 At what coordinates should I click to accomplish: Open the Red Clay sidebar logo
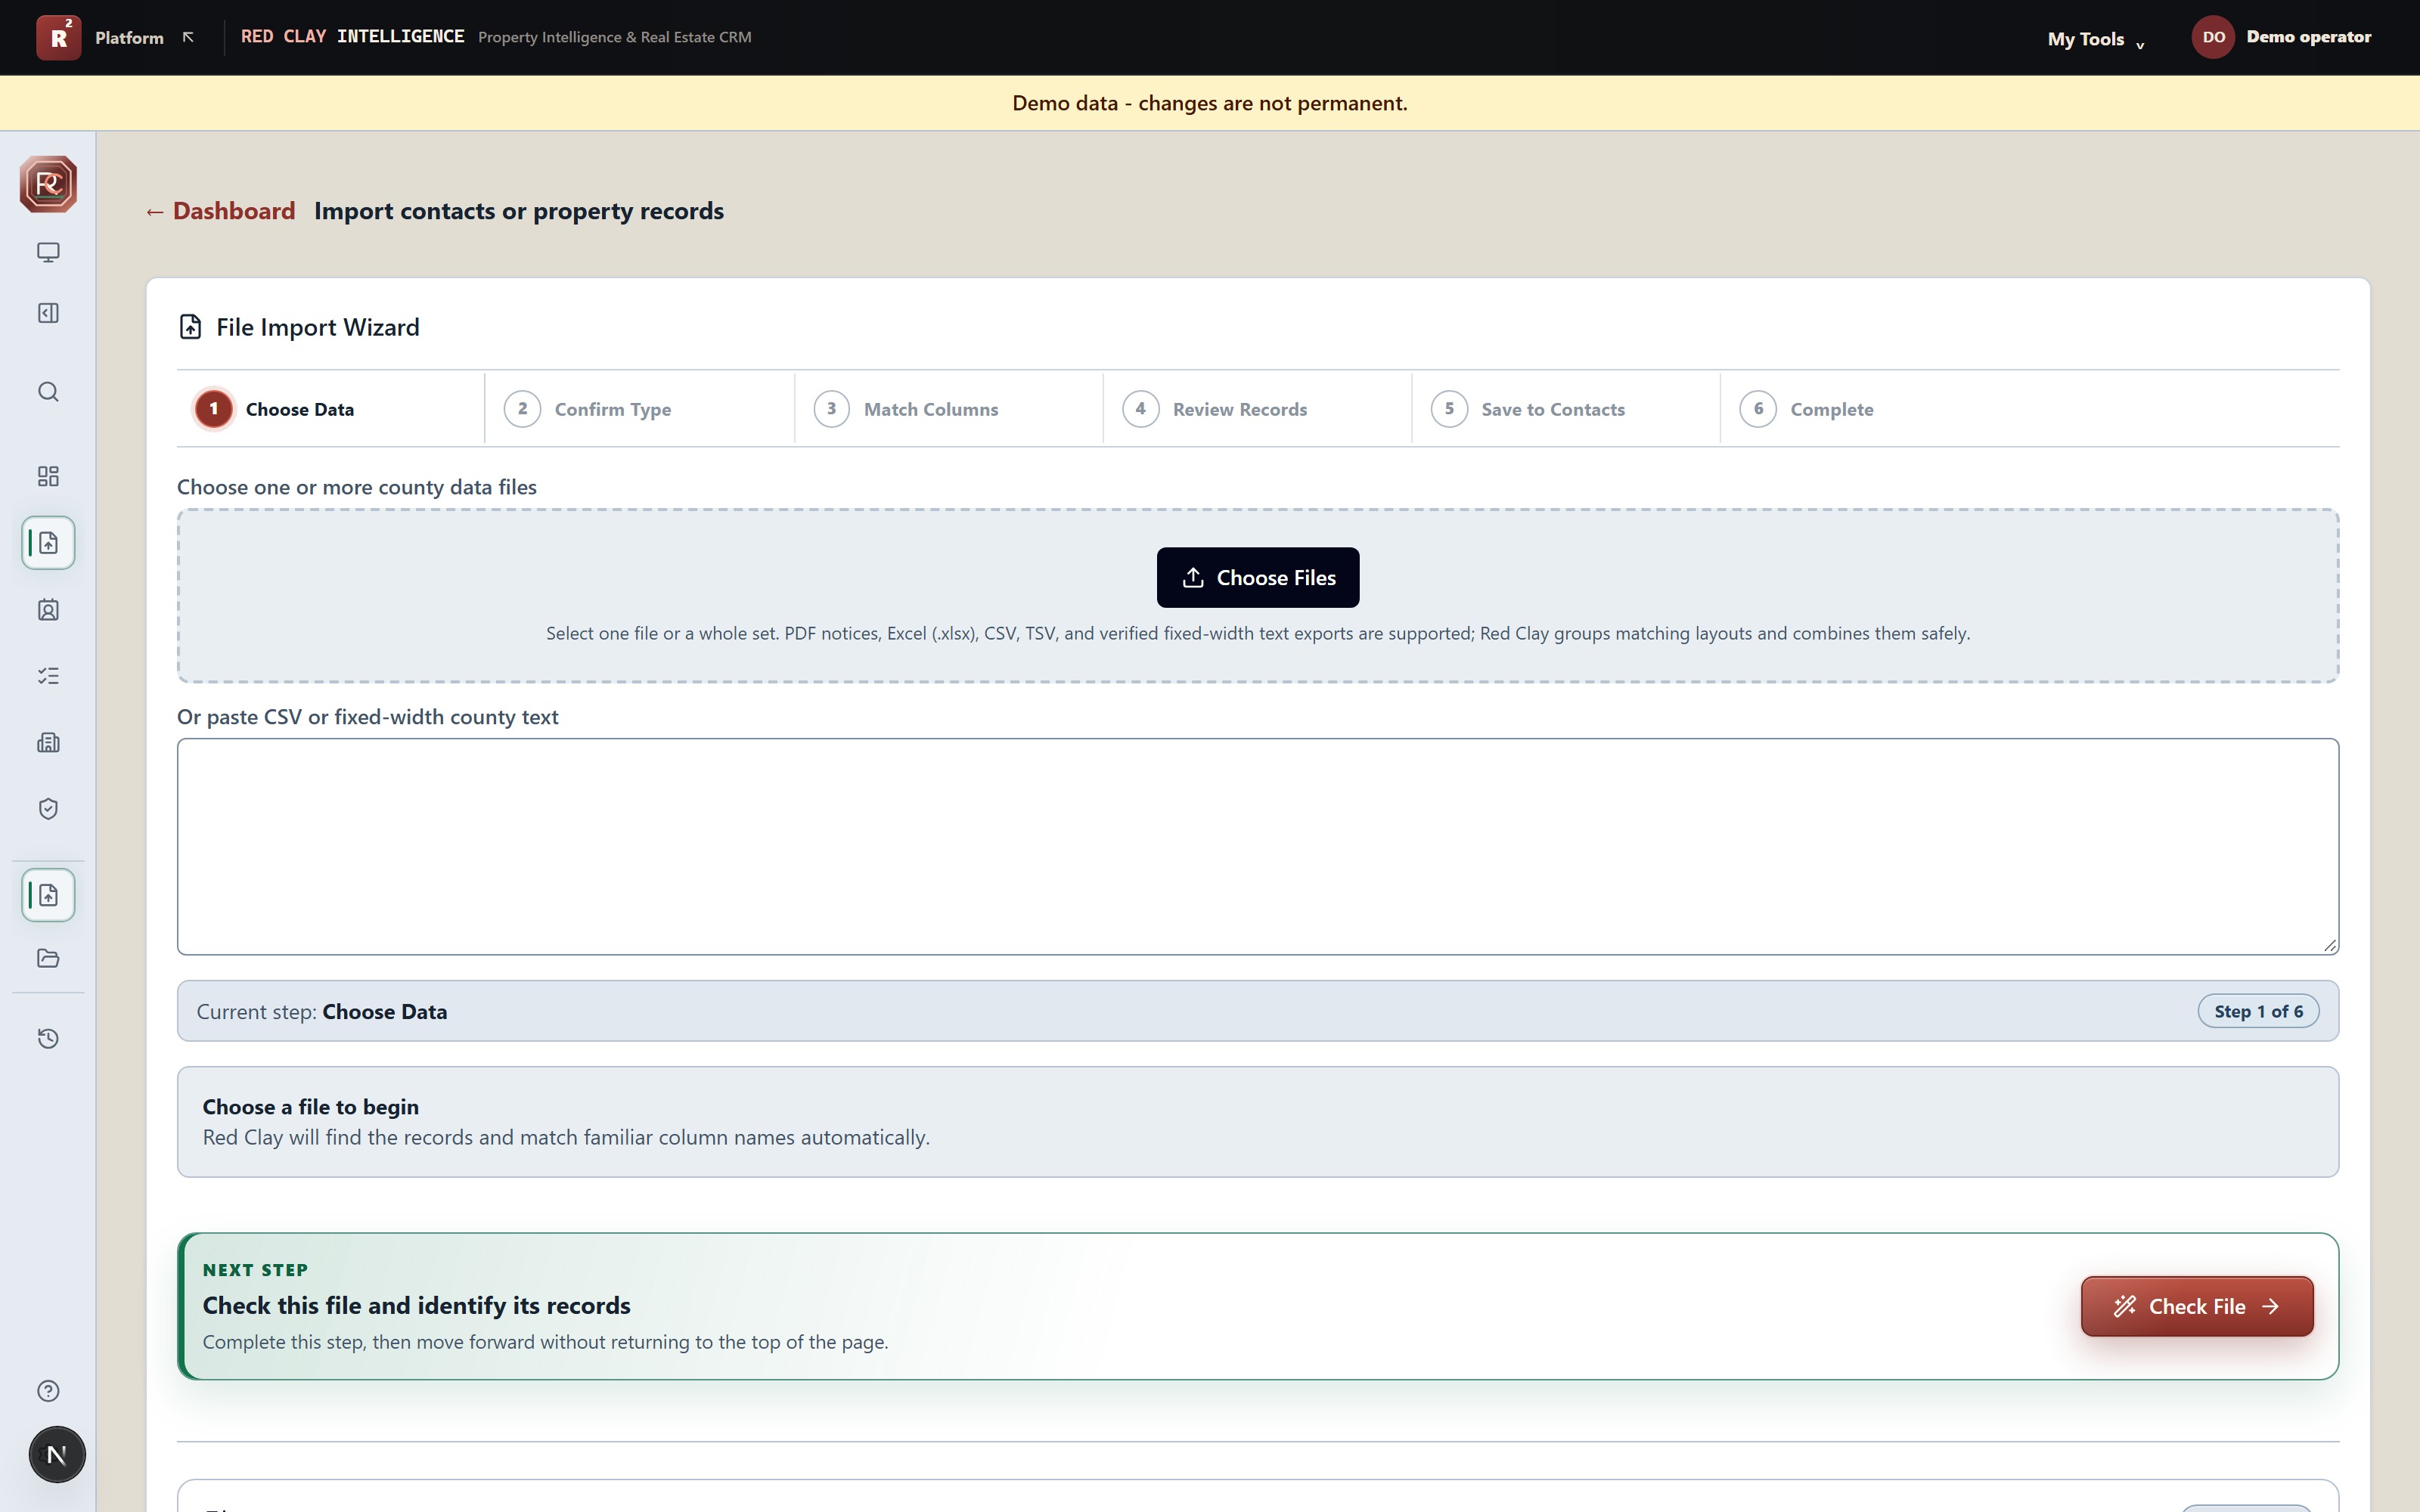click(x=48, y=184)
